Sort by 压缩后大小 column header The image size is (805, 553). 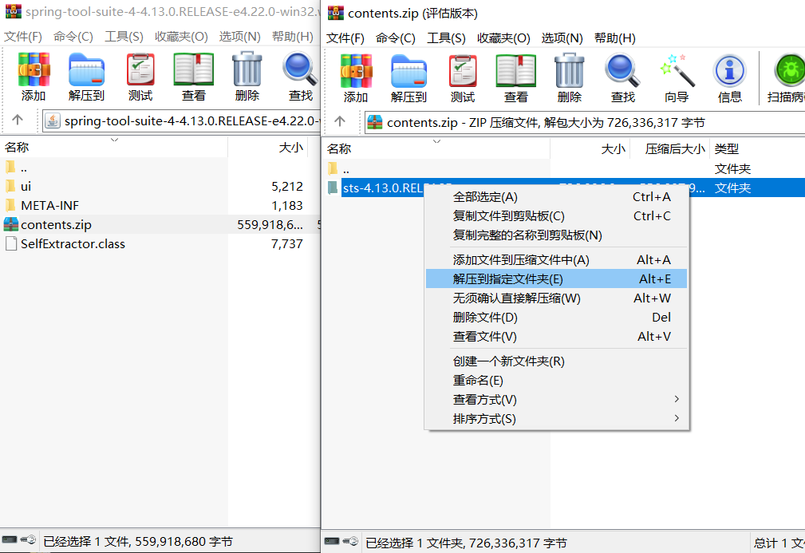click(x=669, y=149)
